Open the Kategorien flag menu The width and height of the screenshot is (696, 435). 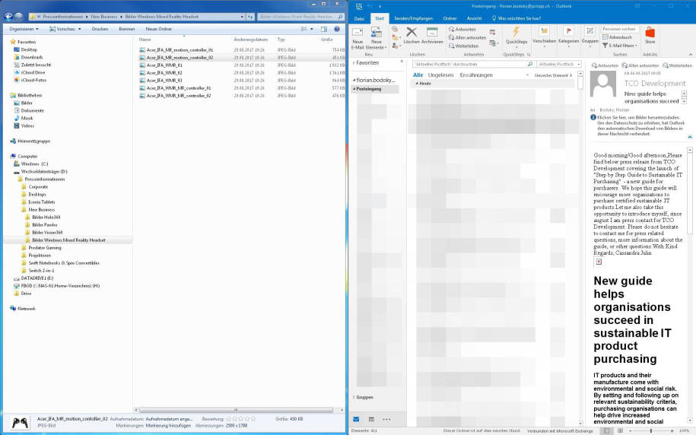(569, 37)
